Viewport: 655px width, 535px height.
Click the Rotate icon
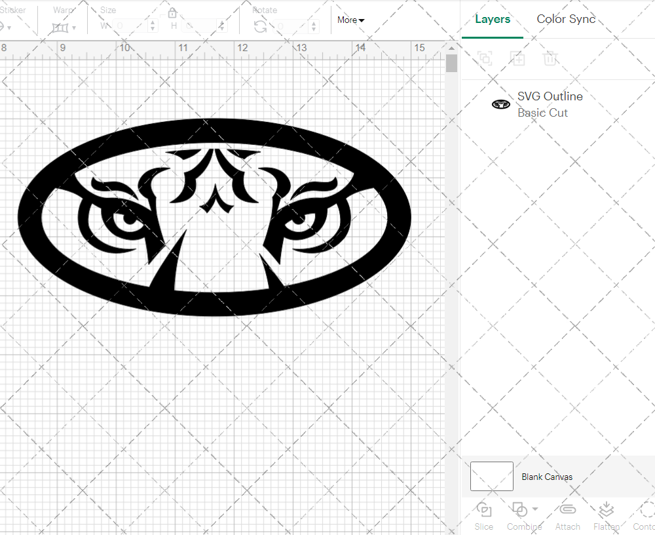point(261,27)
